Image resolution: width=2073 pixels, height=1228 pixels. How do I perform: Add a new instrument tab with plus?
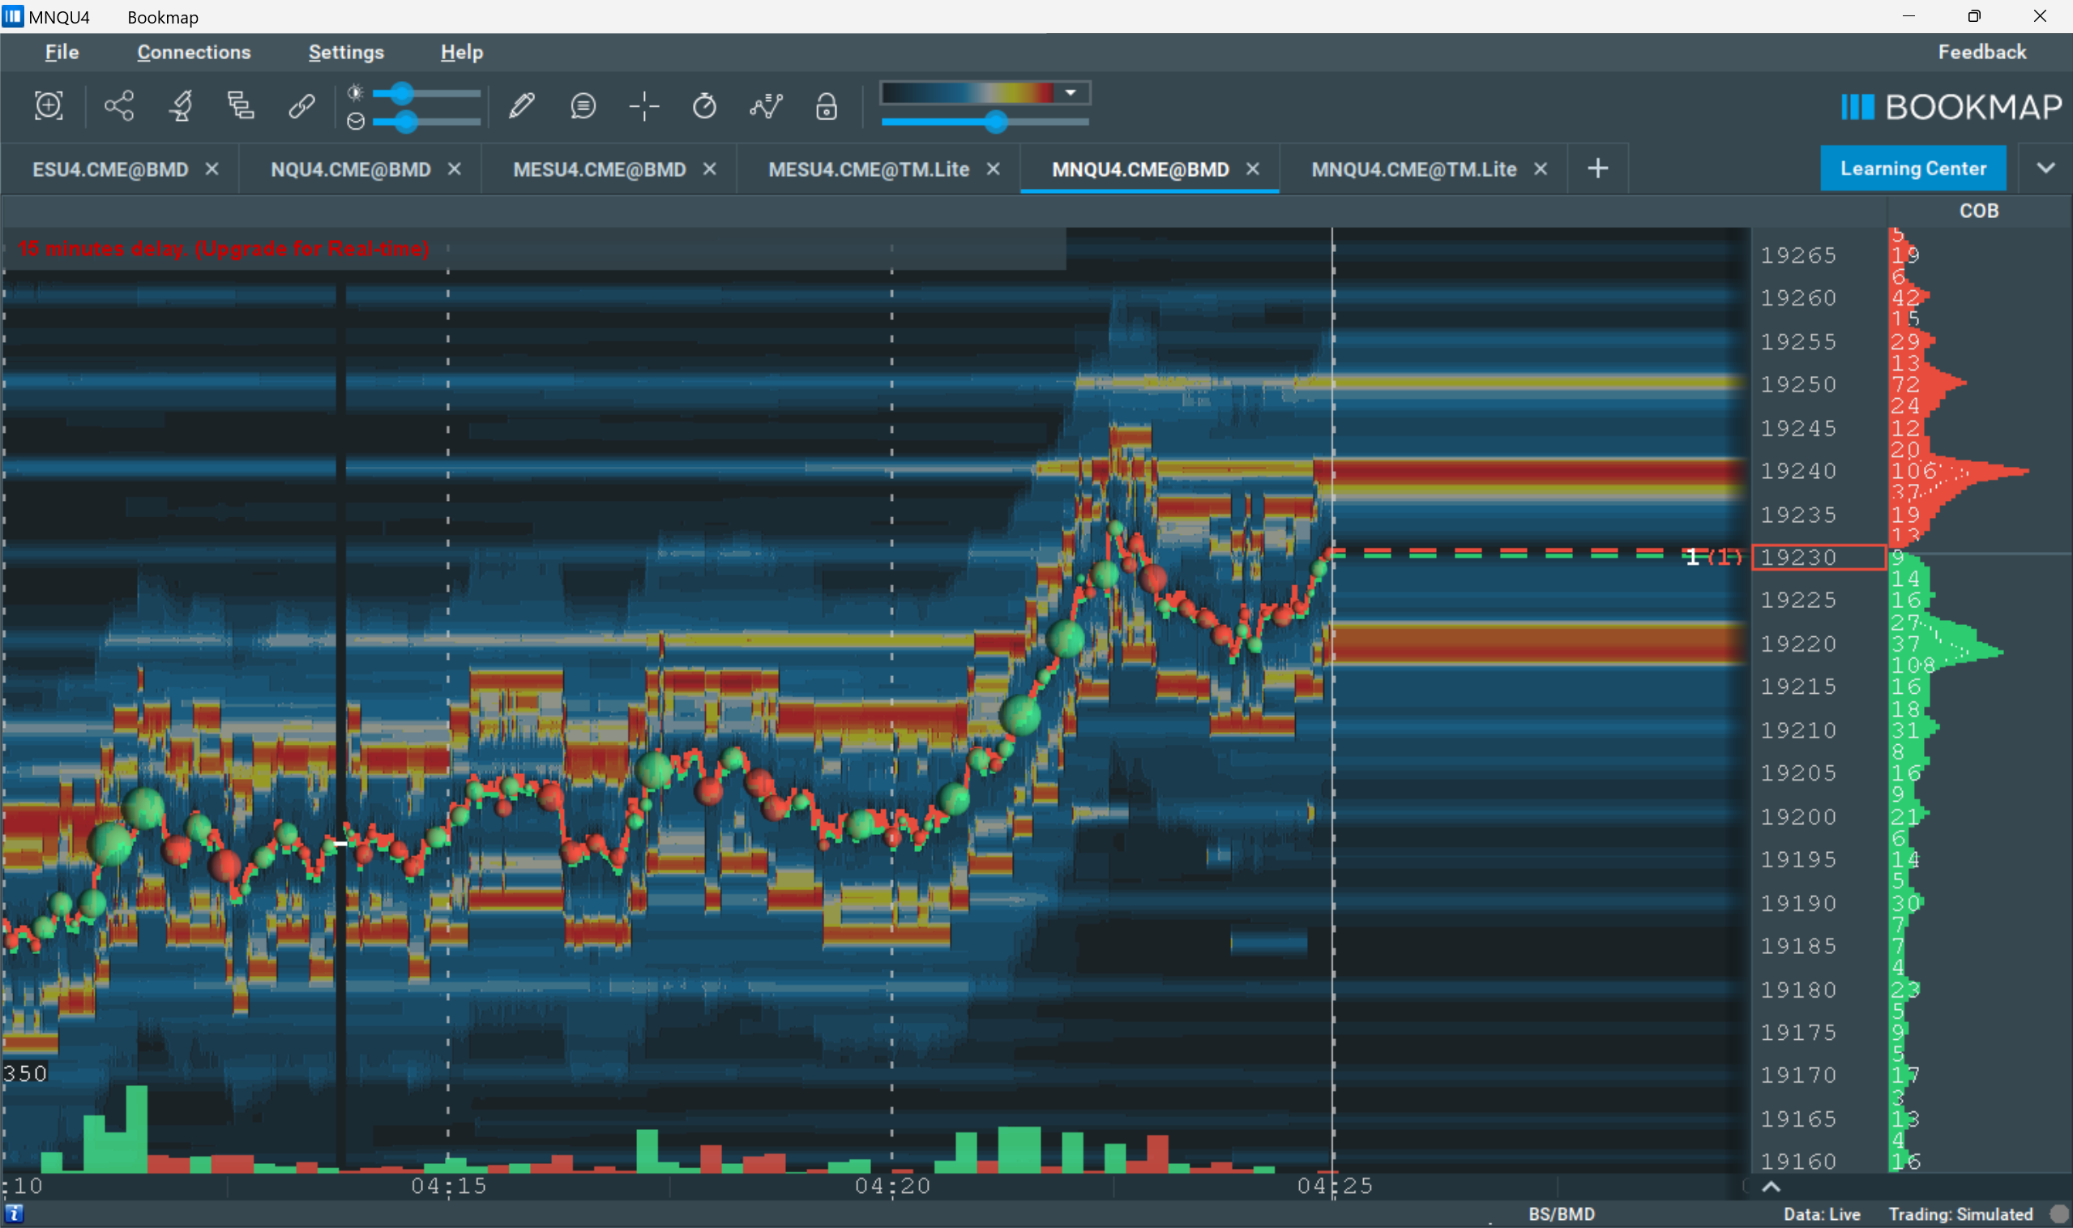(1598, 169)
